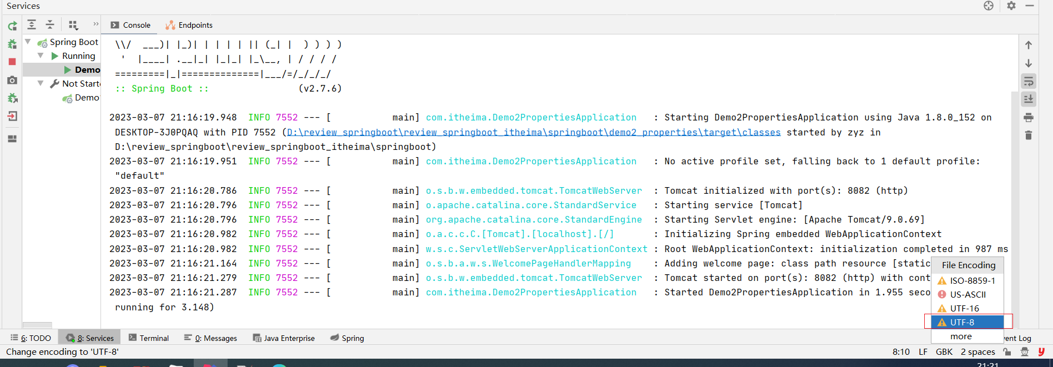
Task: Click the Collapse All toolbar icon
Action: (50, 25)
